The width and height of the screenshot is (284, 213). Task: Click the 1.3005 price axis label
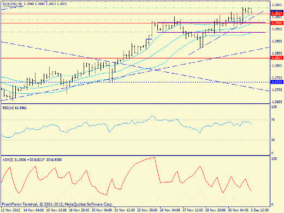click(x=277, y=17)
